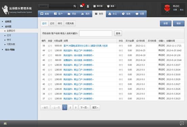
Task: Open chat bubble icon in bottom bar
Action: point(182,123)
